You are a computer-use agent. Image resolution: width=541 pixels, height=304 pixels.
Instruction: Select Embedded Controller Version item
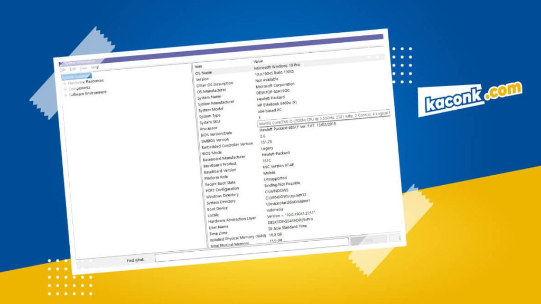coord(227,146)
